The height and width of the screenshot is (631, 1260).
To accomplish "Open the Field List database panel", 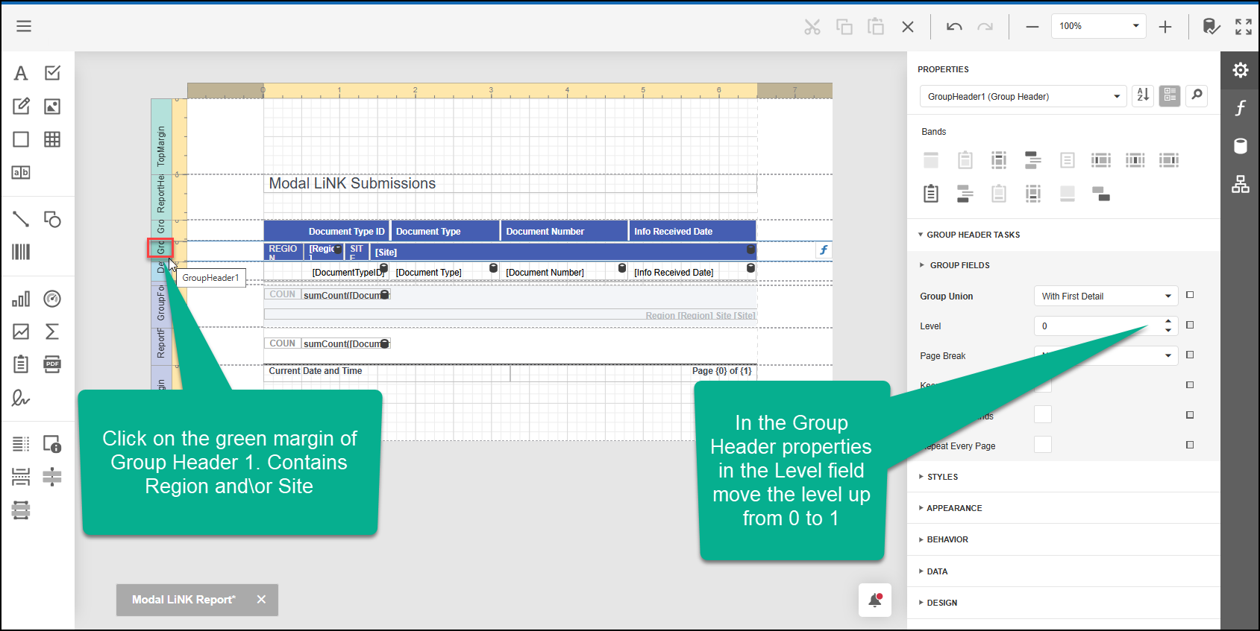I will pos(1240,146).
